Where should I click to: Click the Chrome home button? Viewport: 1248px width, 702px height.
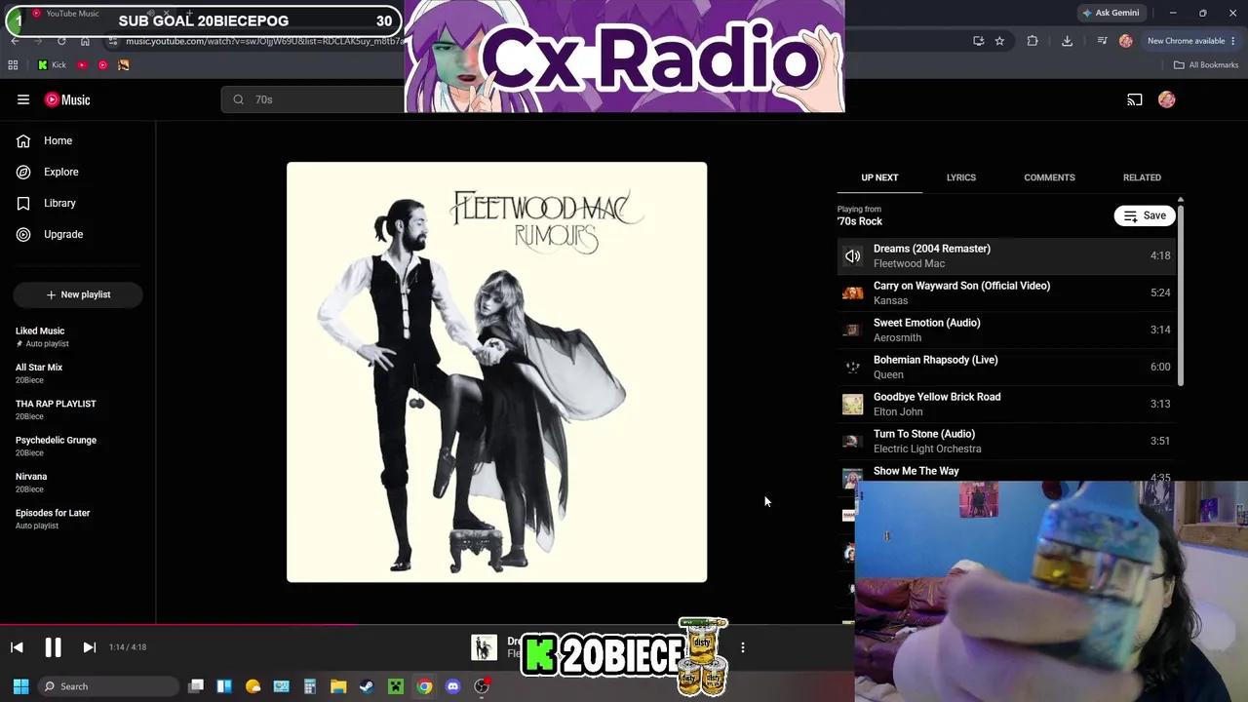coord(85,41)
